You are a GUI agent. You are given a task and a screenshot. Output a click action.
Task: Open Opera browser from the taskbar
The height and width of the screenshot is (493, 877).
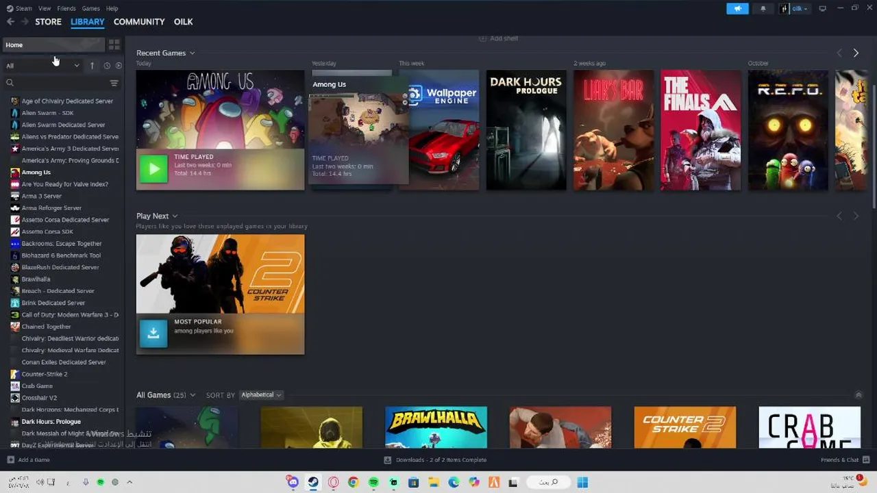tap(334, 482)
